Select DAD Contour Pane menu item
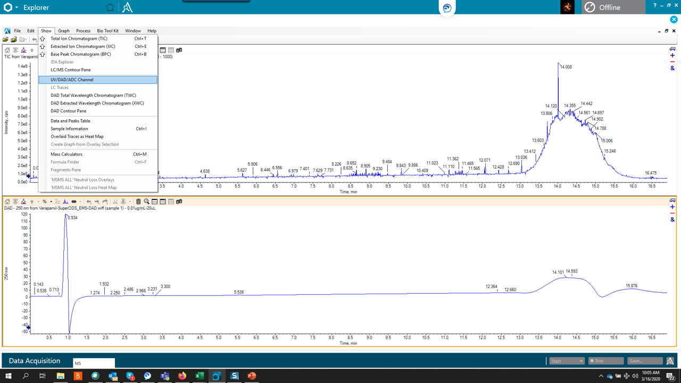This screenshot has width=681, height=383. pos(68,111)
